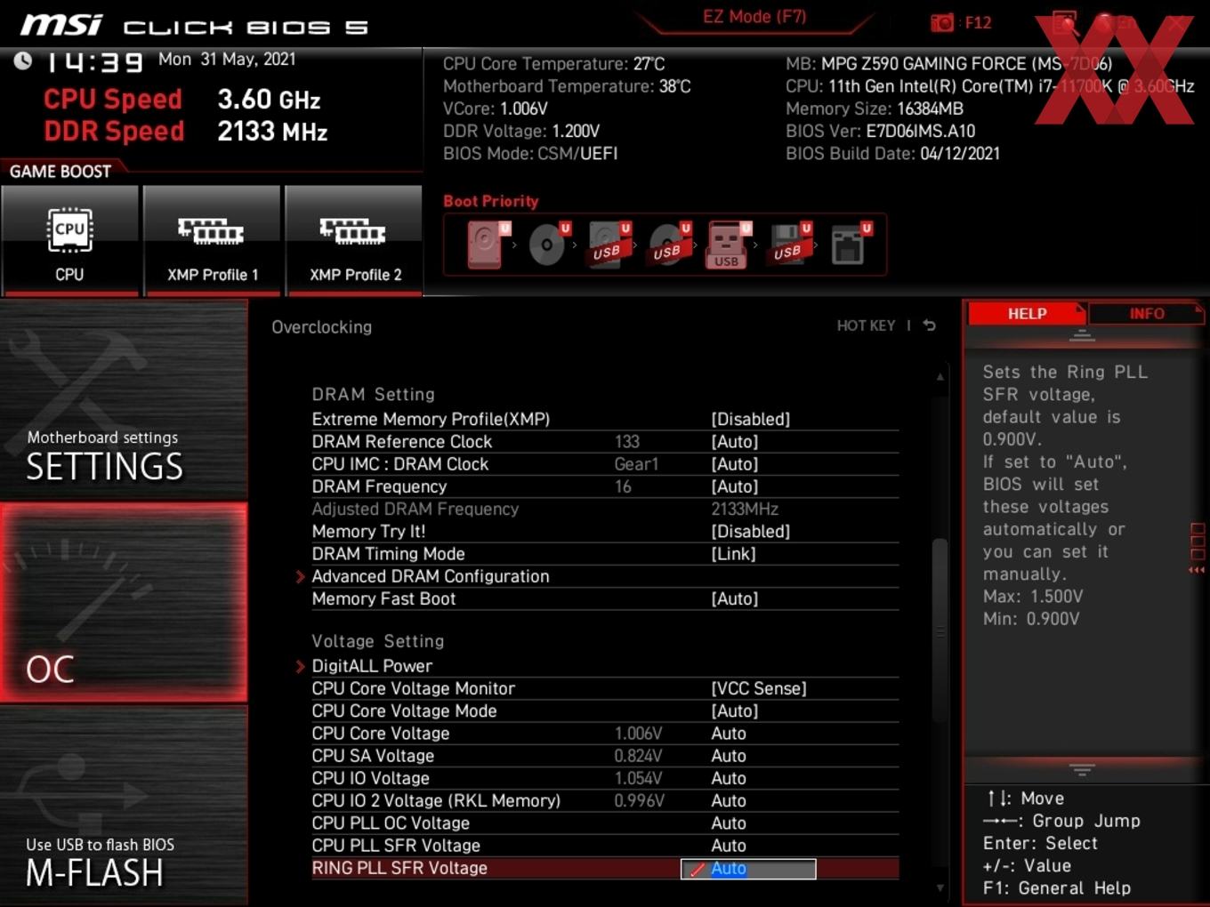
Task: Select the CPU Core Voltage Auto field
Action: tap(728, 734)
